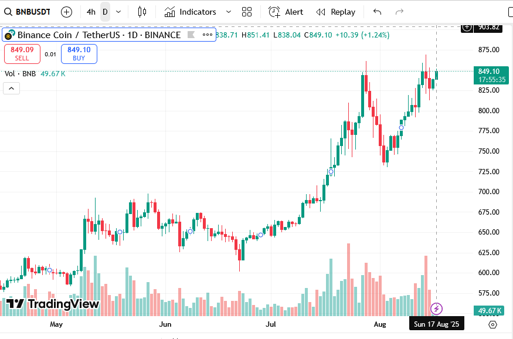Open the candlestick chart type selector
The image size is (513, 339).
pyautogui.click(x=142, y=12)
